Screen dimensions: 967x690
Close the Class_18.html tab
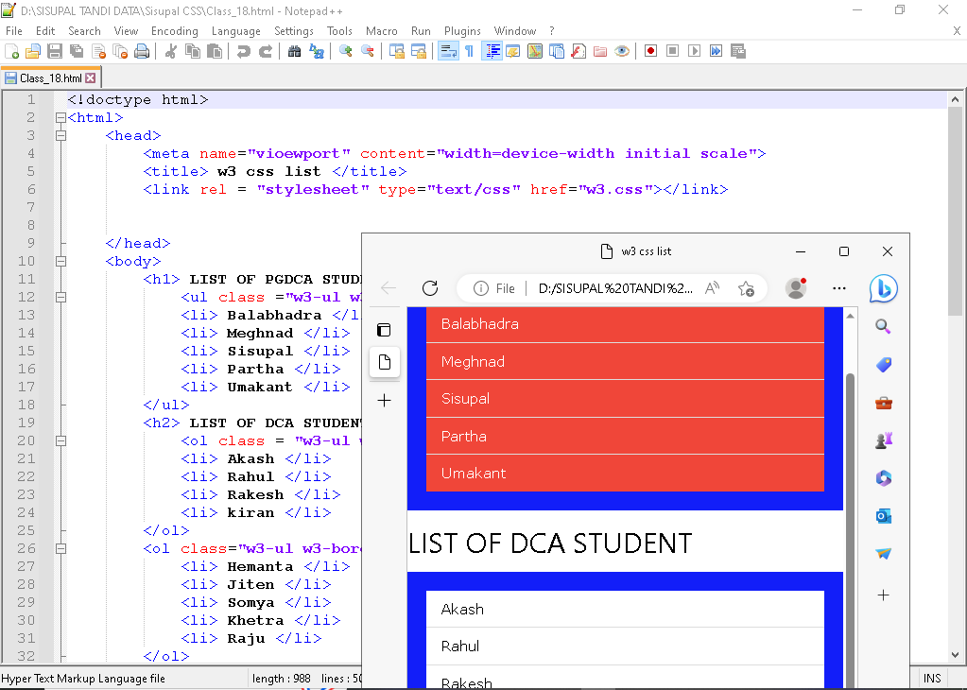(91, 78)
